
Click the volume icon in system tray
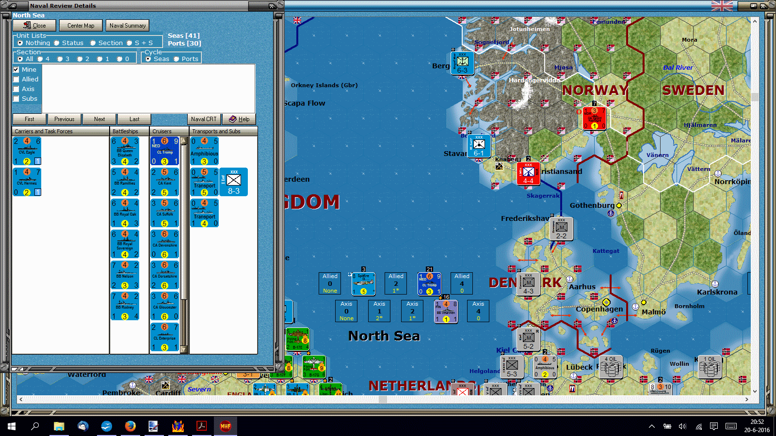[x=682, y=426]
